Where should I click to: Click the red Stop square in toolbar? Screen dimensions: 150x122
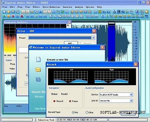tap(22, 16)
